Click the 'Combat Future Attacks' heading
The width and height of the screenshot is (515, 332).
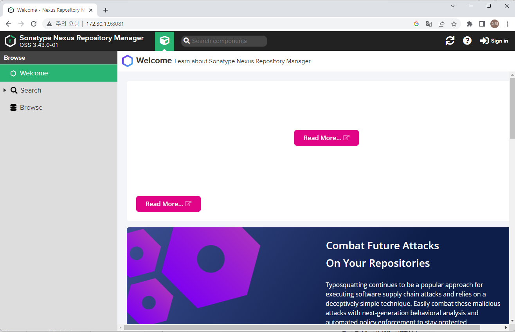pos(382,254)
